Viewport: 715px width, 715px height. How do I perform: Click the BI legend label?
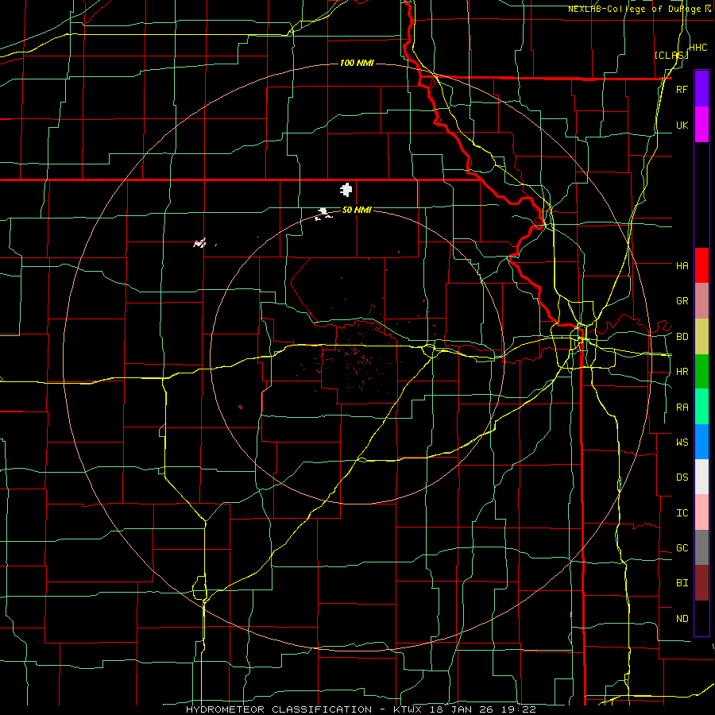point(682,583)
